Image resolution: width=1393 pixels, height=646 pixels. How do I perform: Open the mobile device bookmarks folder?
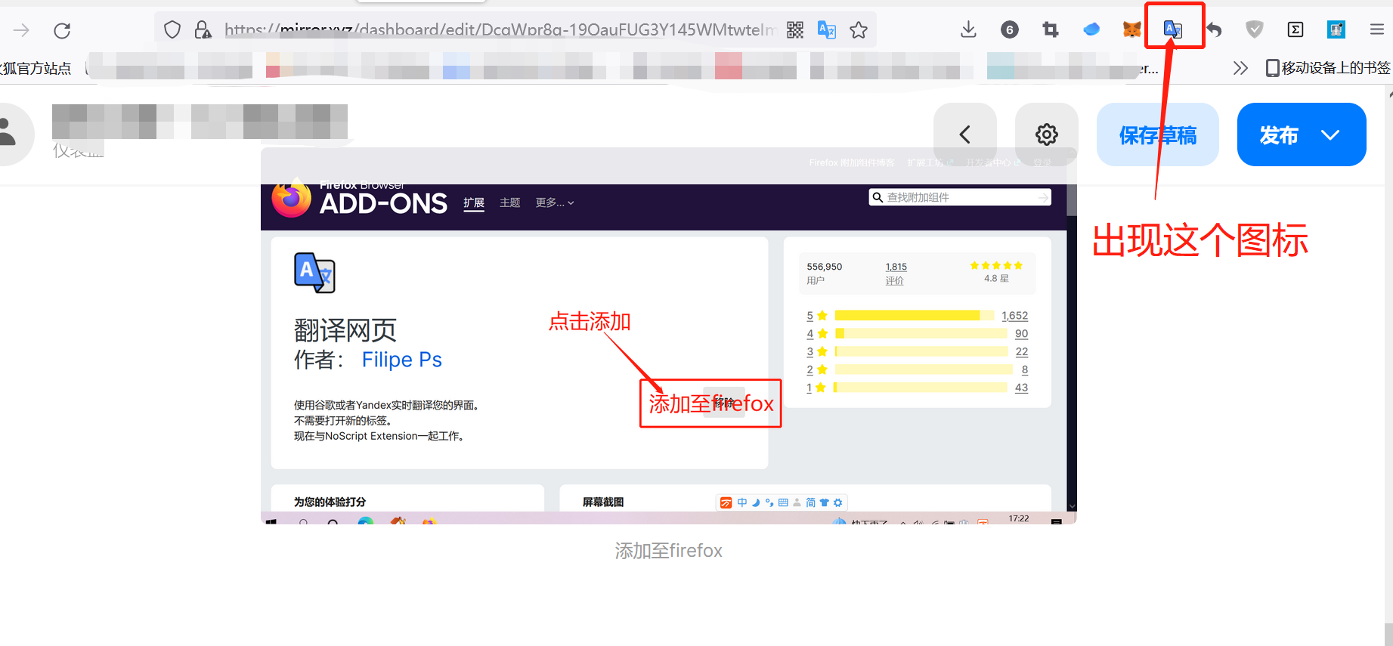1328,68
